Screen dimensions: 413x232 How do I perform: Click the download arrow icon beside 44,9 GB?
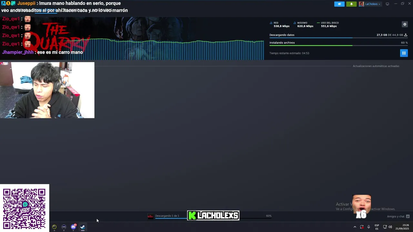tap(406, 35)
